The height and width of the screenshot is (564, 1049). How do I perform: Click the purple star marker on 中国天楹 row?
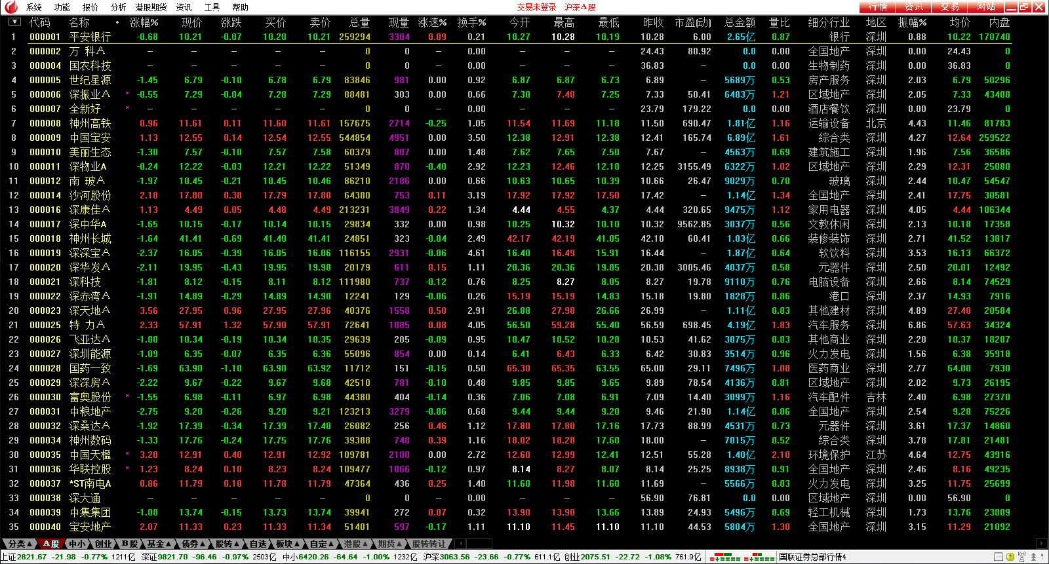click(x=127, y=454)
